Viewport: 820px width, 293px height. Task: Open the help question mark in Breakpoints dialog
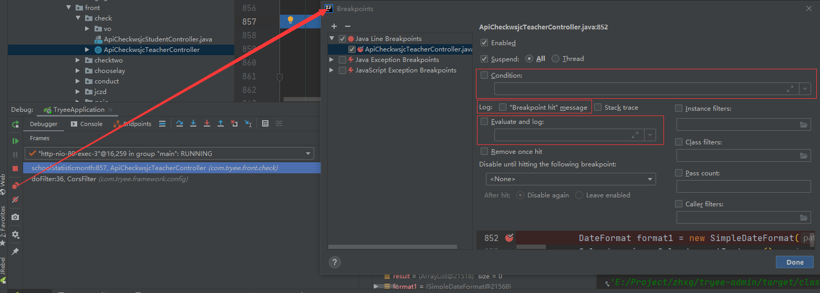pyautogui.click(x=335, y=263)
